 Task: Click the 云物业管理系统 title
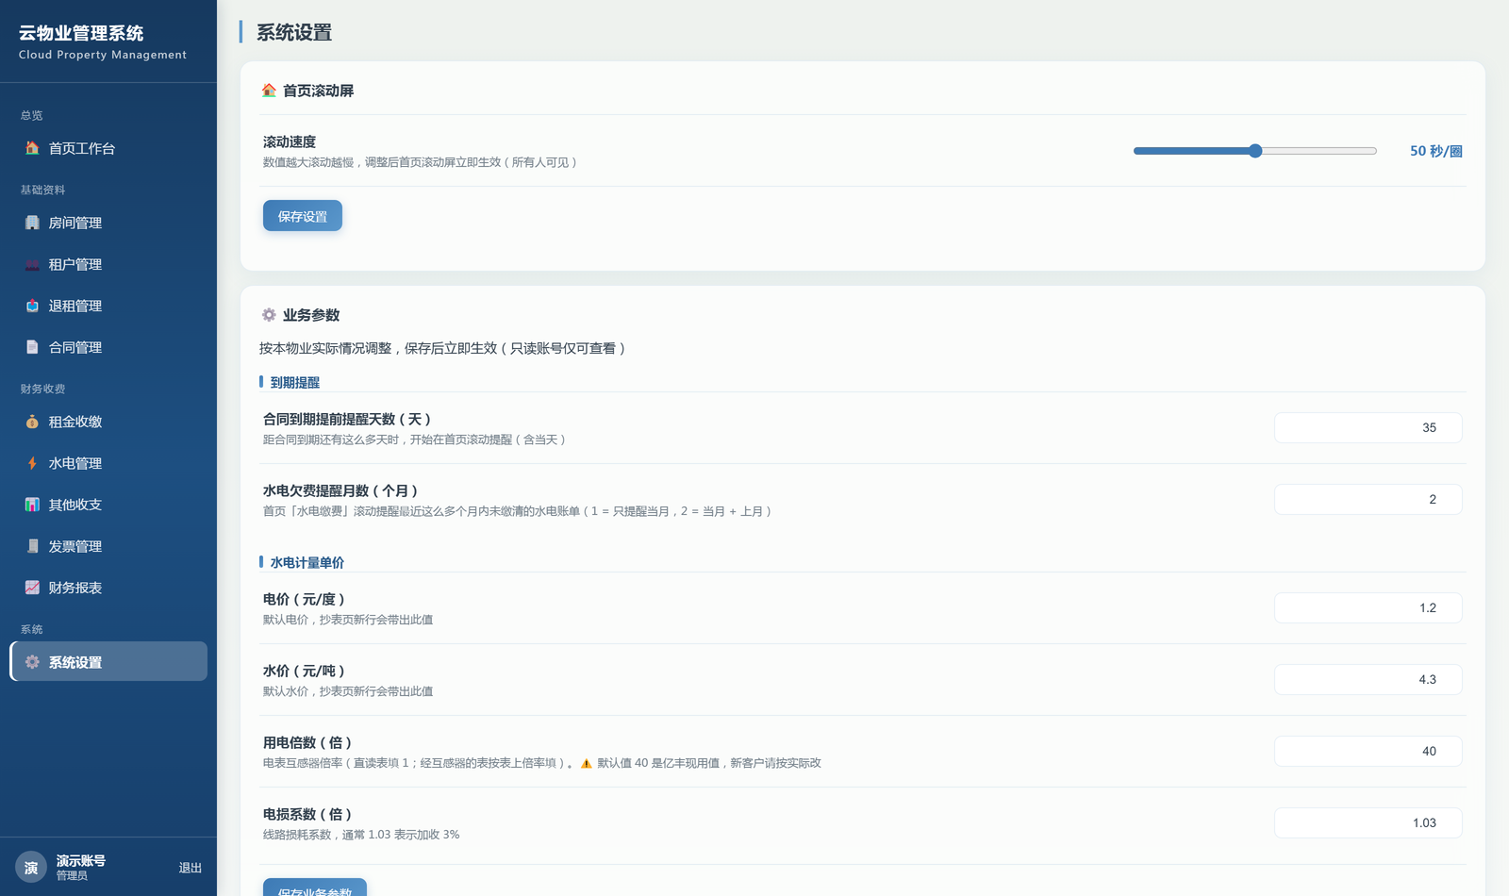[x=81, y=33]
